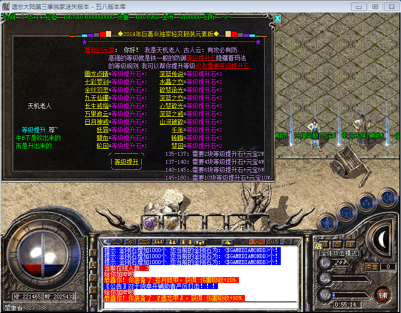
Task: Click the sound-wave icon left of chat
Action: pos(94,253)
